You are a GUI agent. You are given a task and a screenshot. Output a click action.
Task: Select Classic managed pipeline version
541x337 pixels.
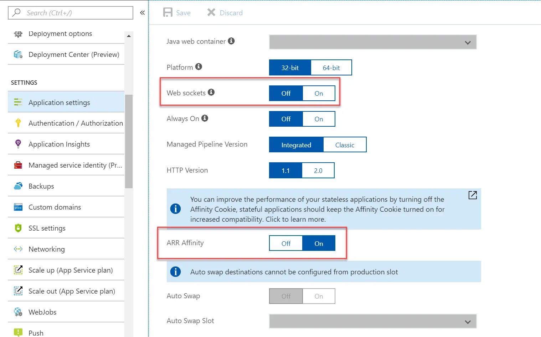[x=345, y=145]
